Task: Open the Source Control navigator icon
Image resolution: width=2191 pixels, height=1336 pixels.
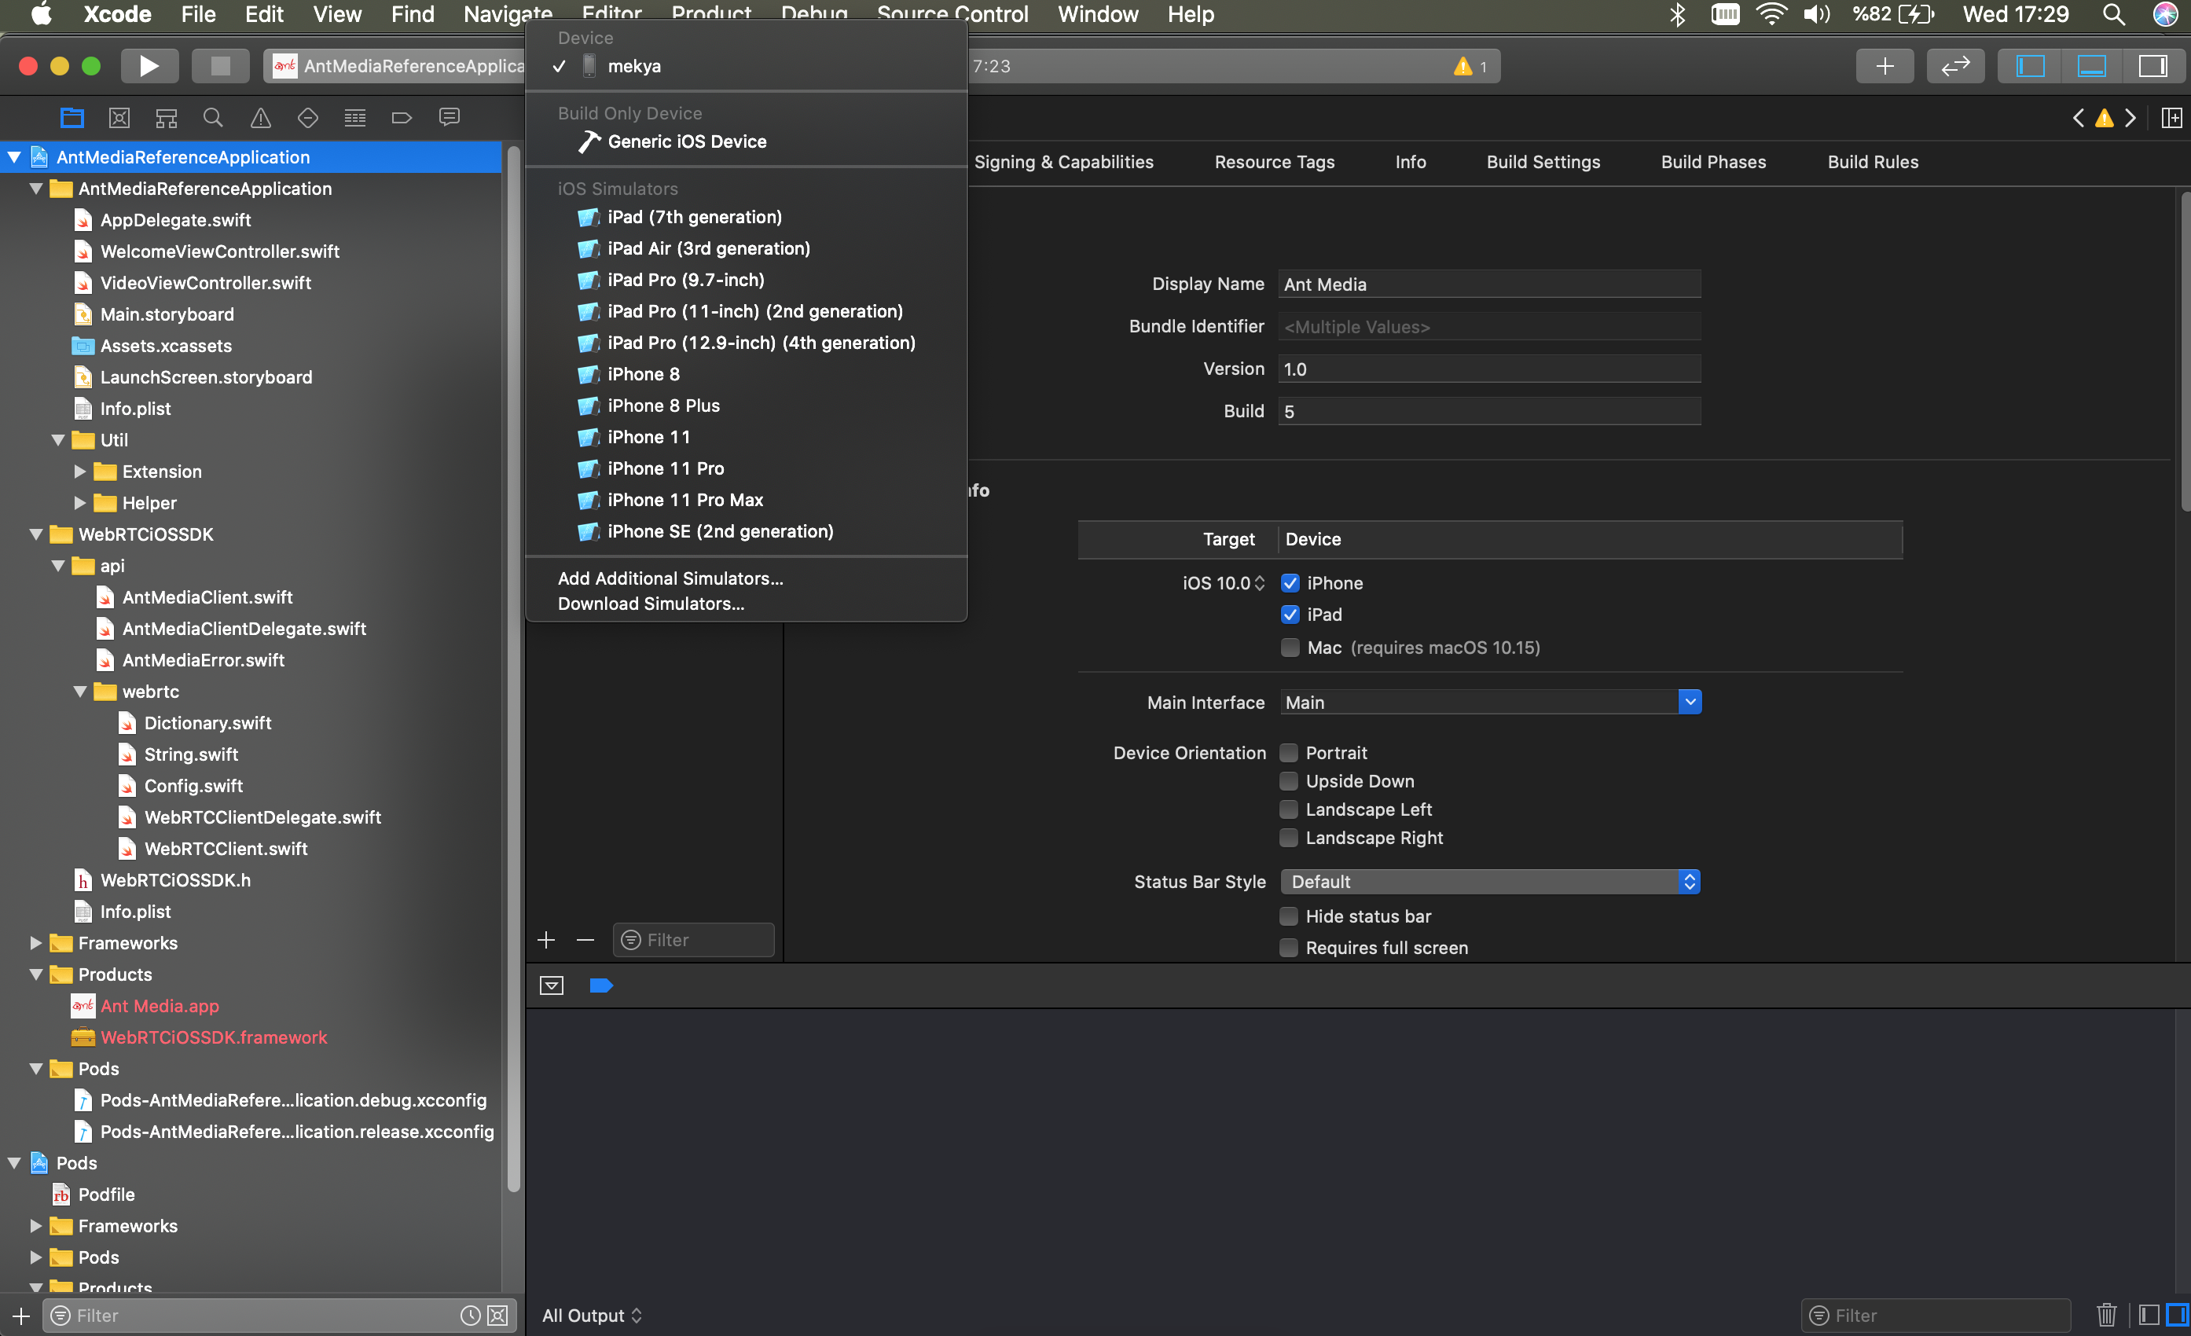Action: pos(119,117)
